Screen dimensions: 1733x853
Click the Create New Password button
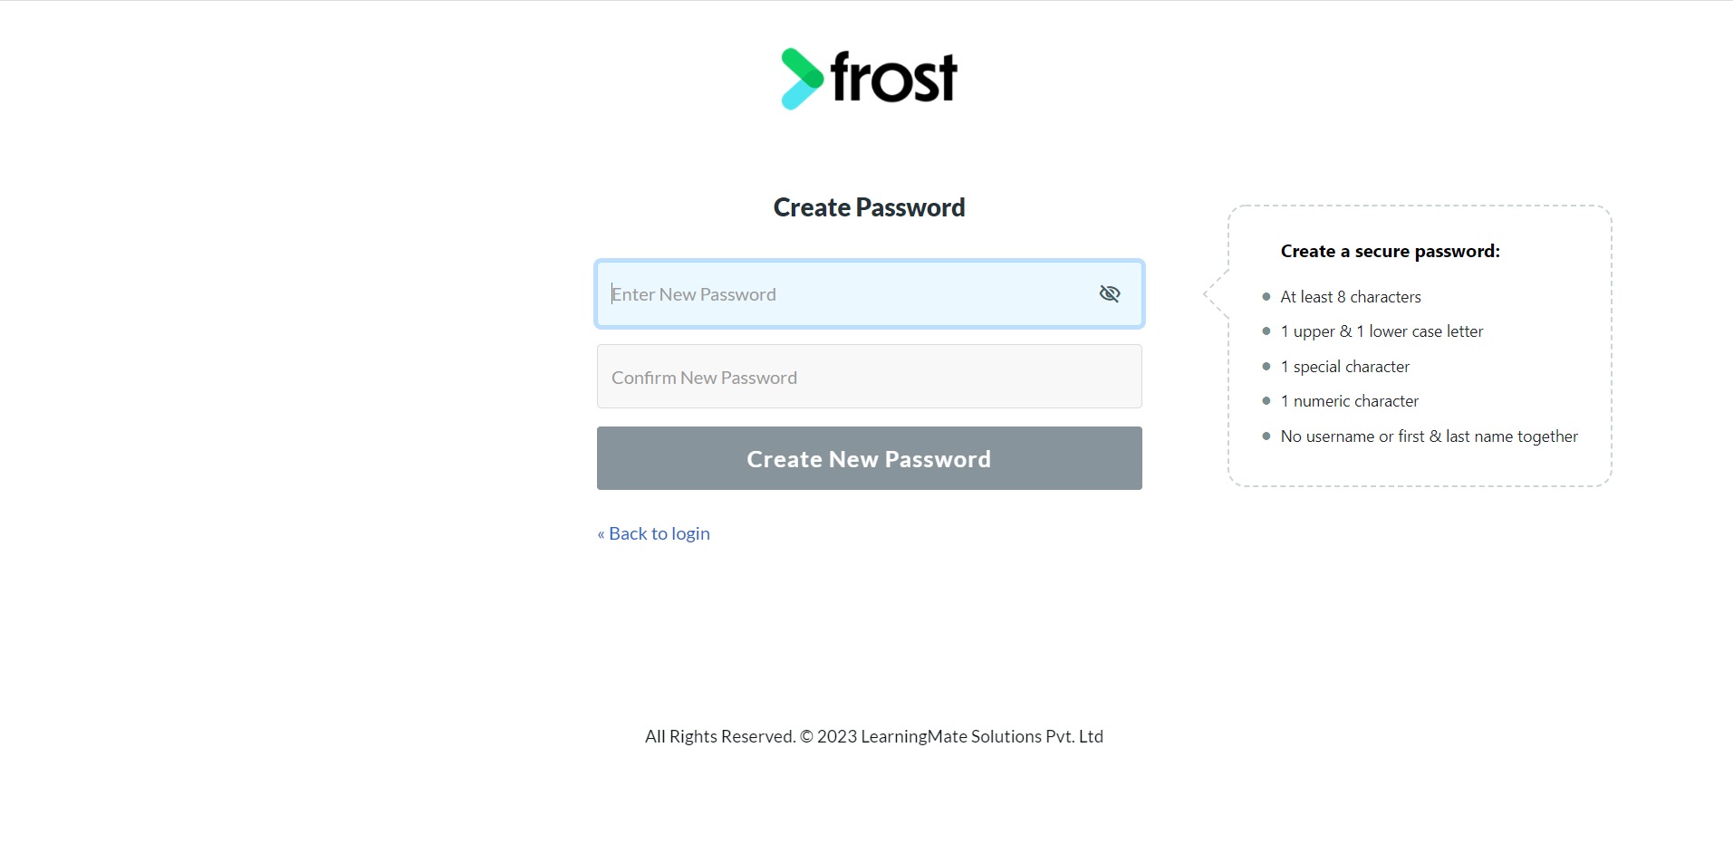coord(870,458)
